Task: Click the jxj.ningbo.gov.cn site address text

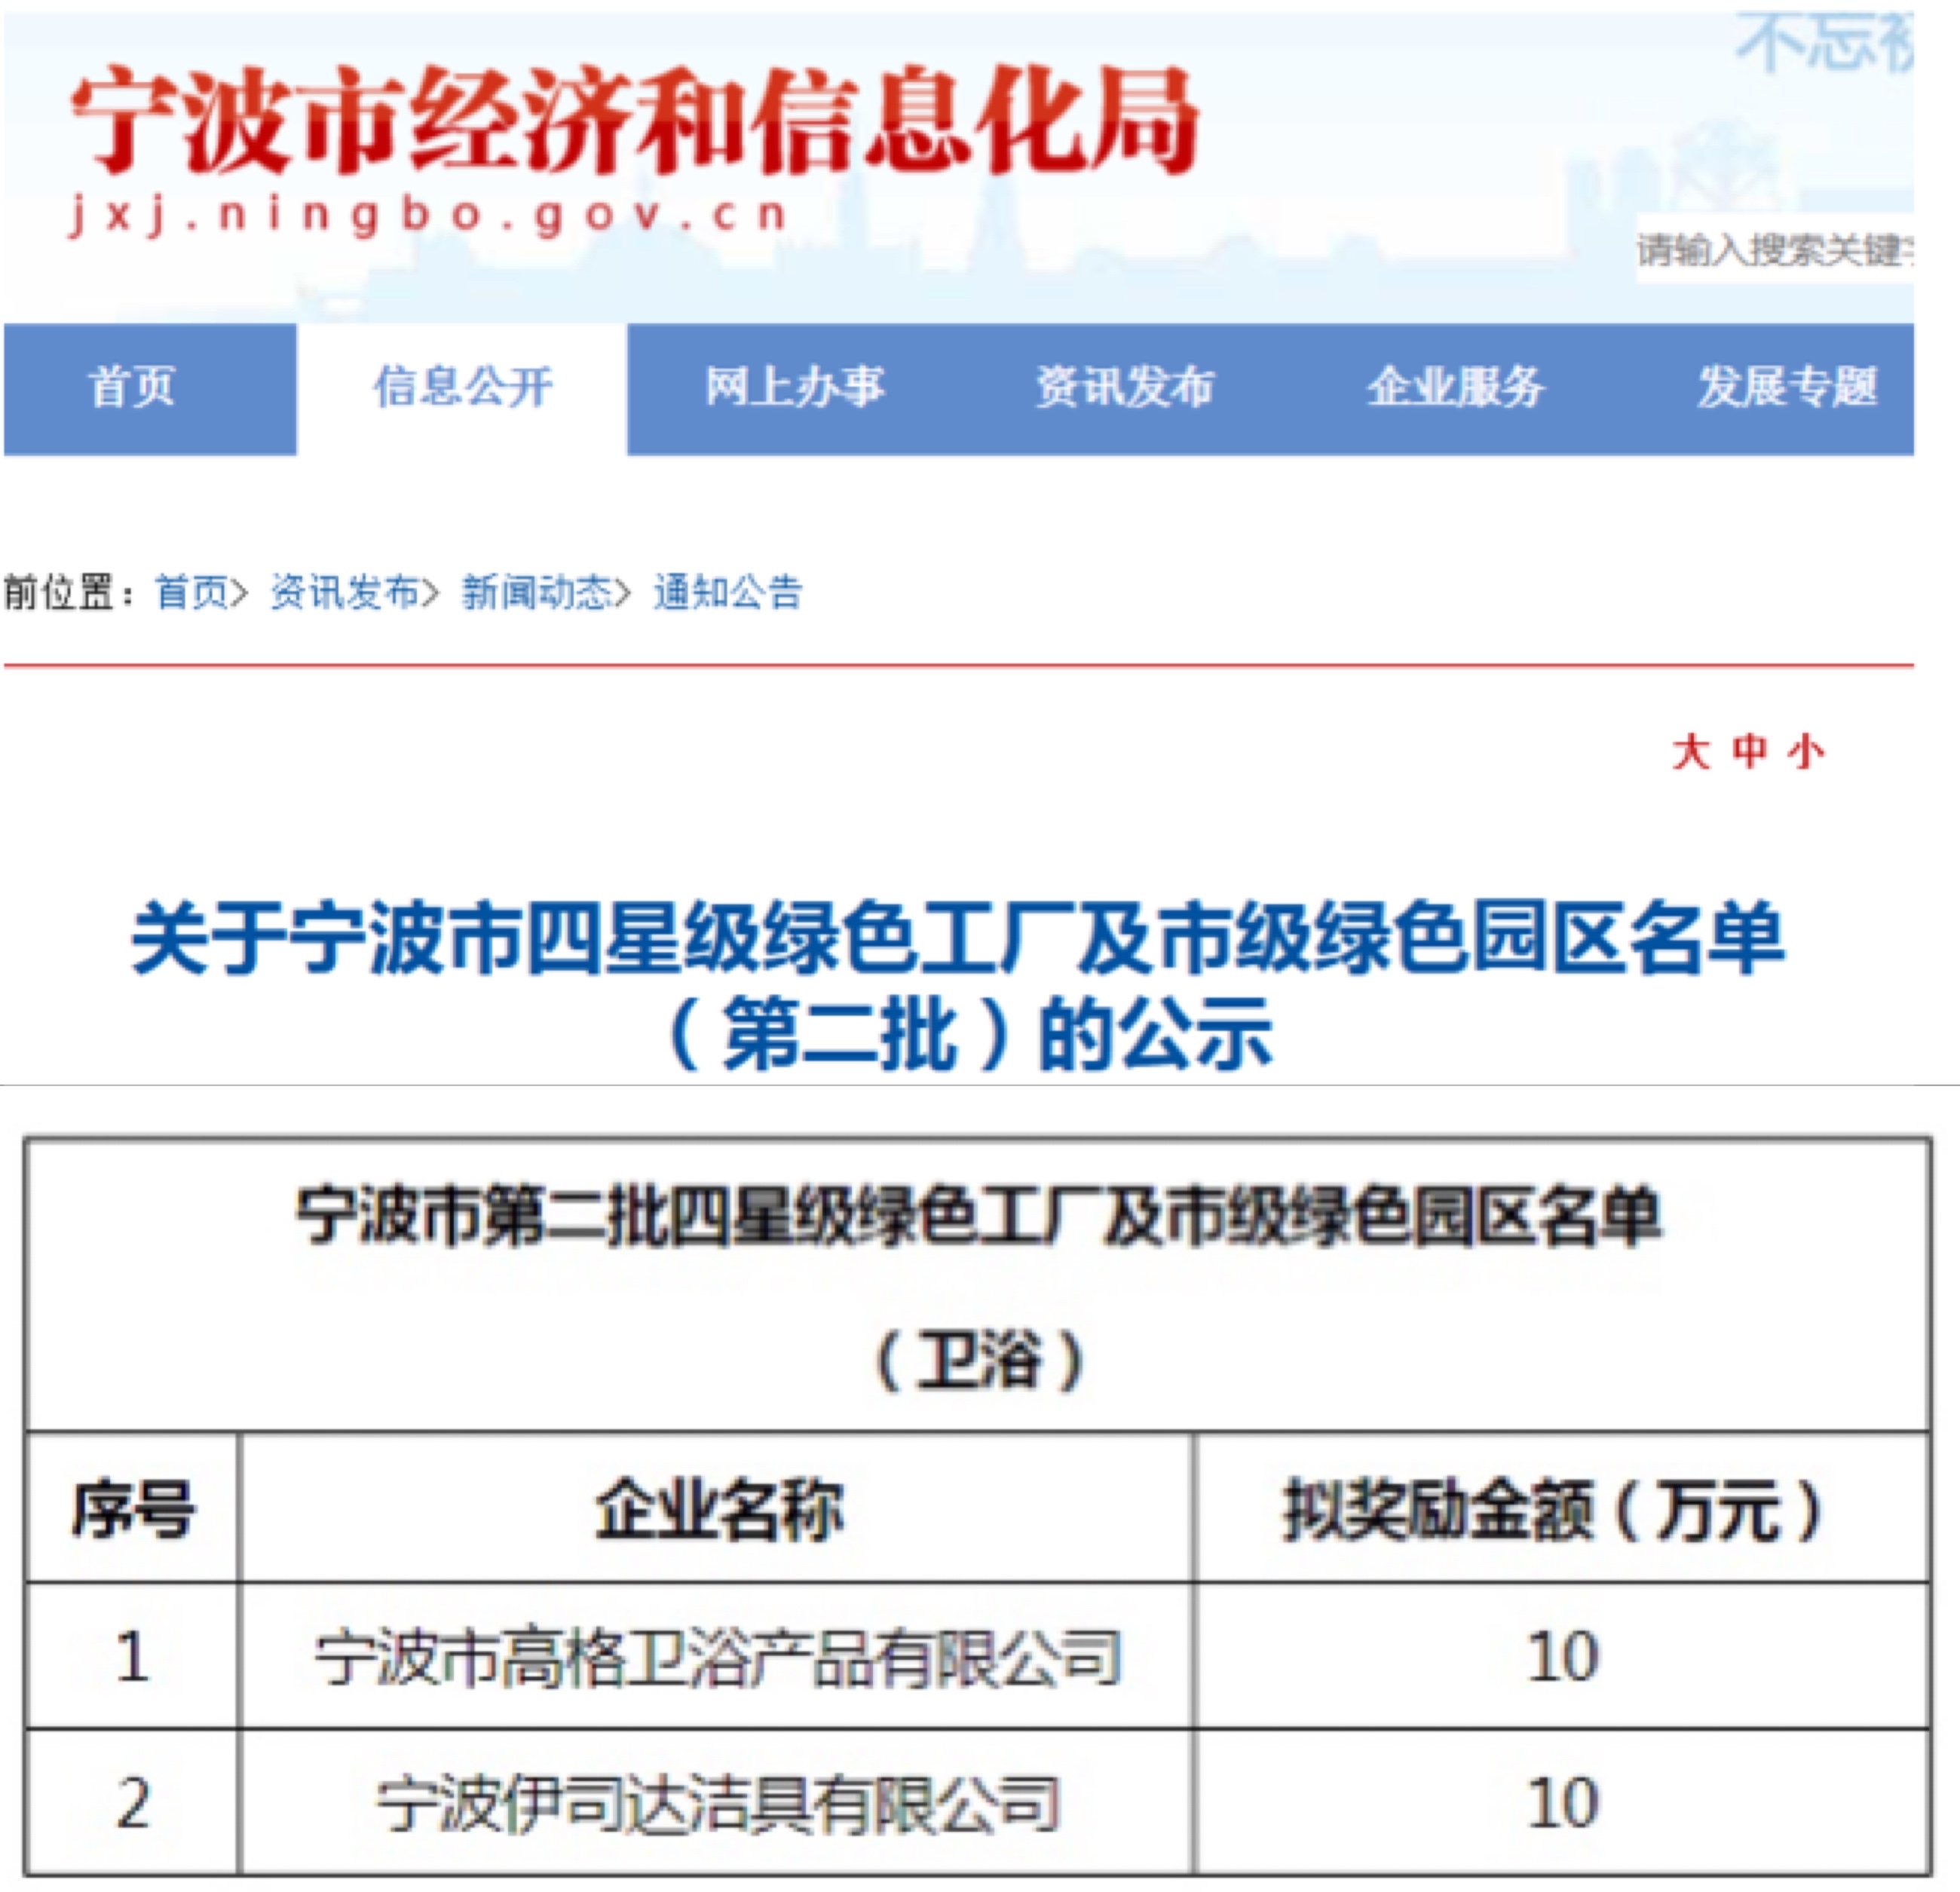Action: click(x=428, y=216)
